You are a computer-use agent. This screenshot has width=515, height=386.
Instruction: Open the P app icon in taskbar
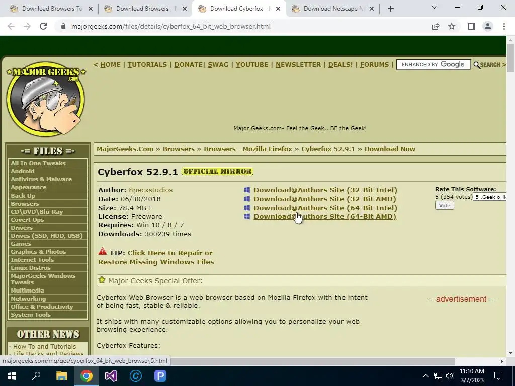pos(160,376)
